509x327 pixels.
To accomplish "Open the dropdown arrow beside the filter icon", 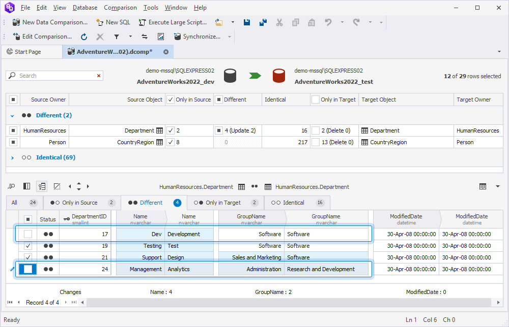I will [130, 37].
